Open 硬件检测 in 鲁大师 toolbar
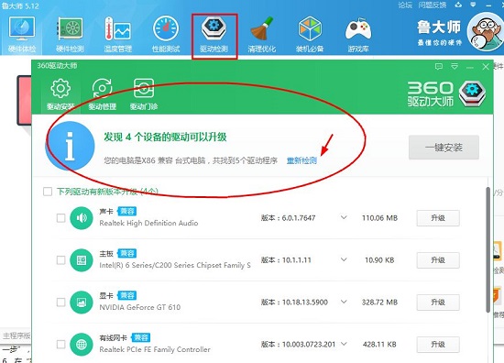 click(x=70, y=35)
